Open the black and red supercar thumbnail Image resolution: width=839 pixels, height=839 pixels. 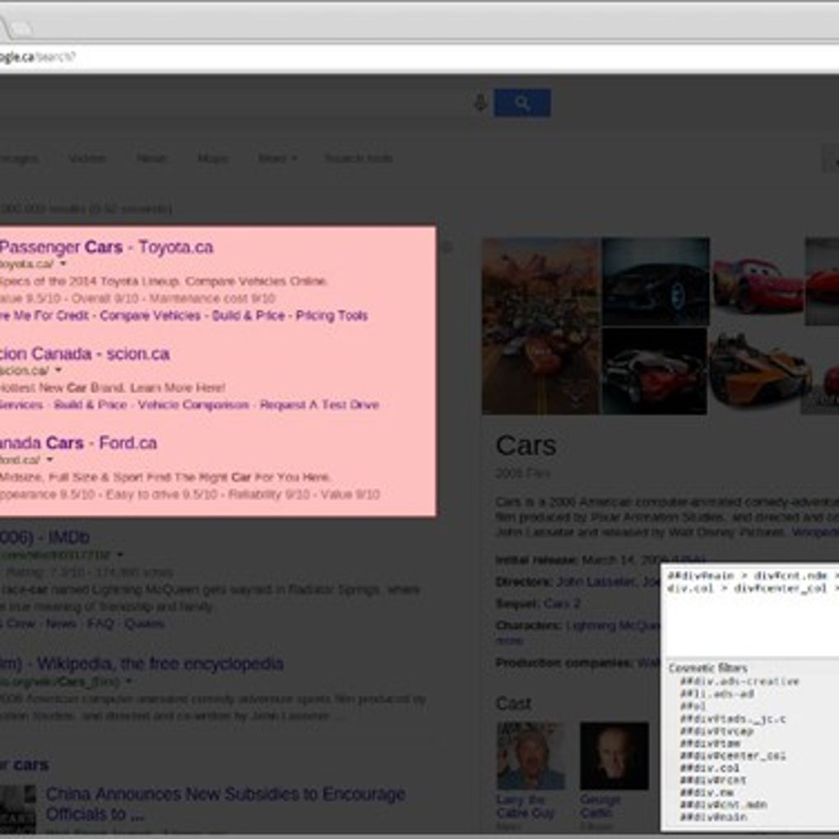655,371
